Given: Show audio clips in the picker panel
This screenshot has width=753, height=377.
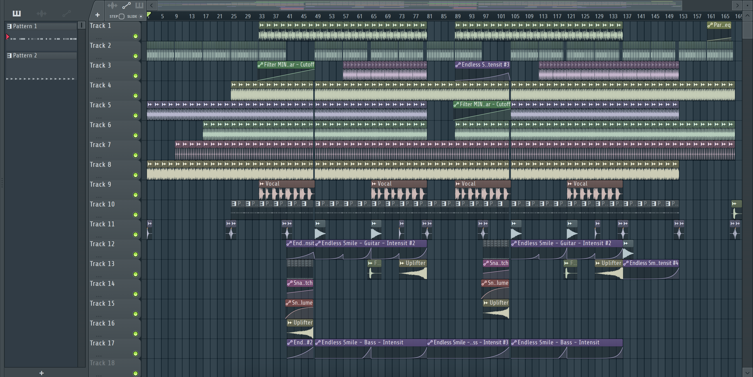Looking at the screenshot, I should coord(42,13).
